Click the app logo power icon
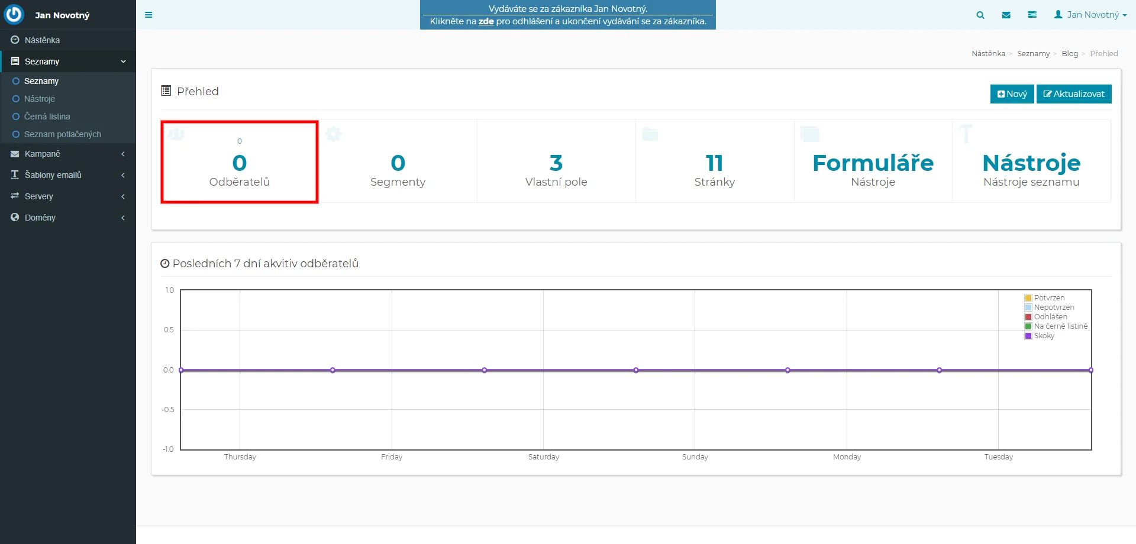Image resolution: width=1136 pixels, height=544 pixels. (x=14, y=14)
